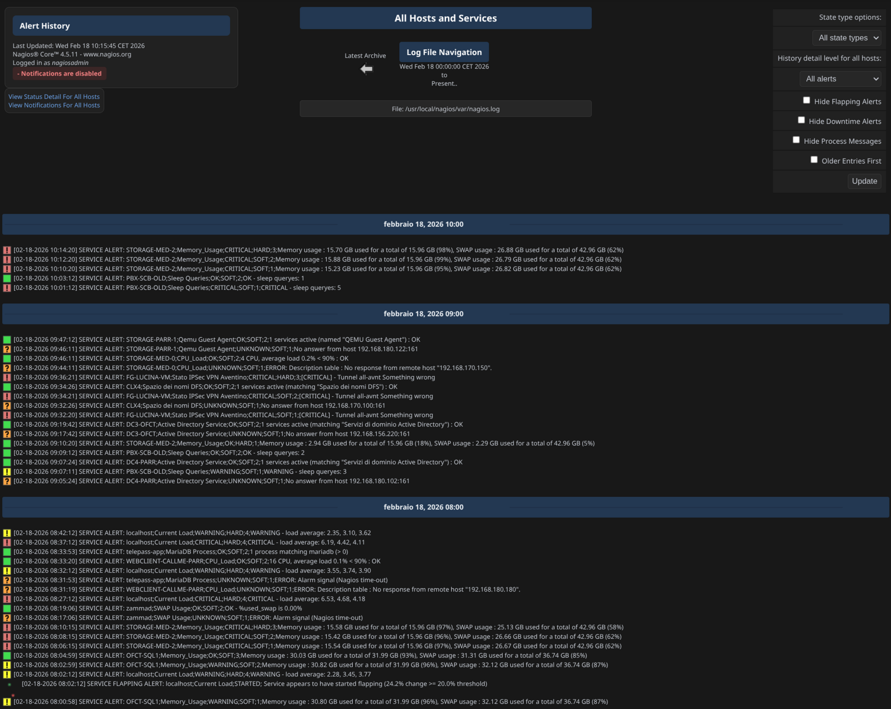Click critical icon for 10:14:20 STORAGE-MED-2 alert
Screen dimensions: 891x709
(x=7, y=250)
